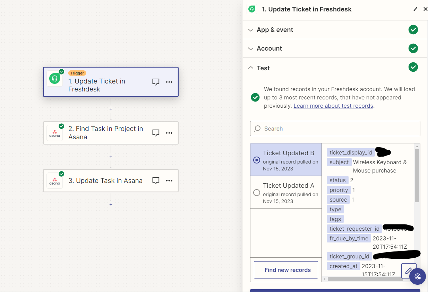
Task: Click the Freshdesk icon on step 1
Action: click(54, 78)
